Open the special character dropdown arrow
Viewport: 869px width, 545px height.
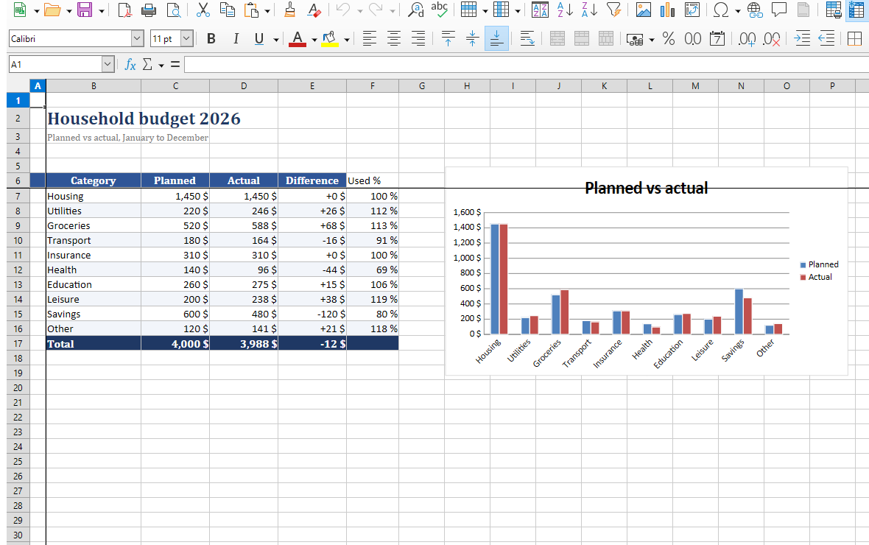click(x=737, y=10)
